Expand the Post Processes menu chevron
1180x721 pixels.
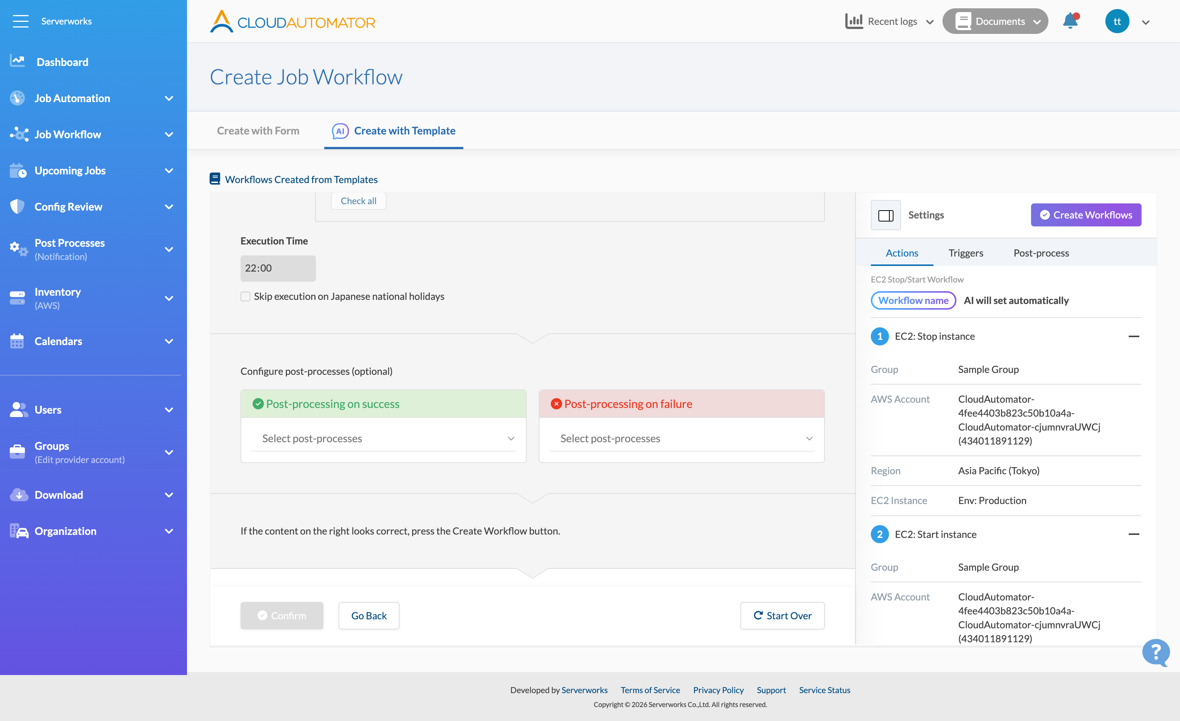169,249
